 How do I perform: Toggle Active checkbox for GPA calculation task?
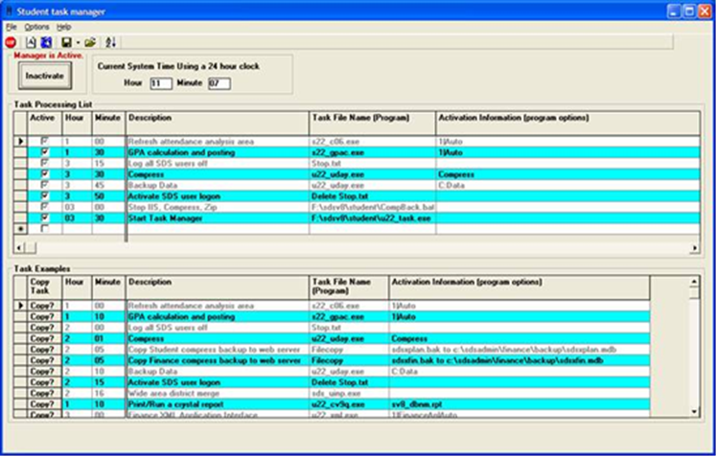coord(43,152)
